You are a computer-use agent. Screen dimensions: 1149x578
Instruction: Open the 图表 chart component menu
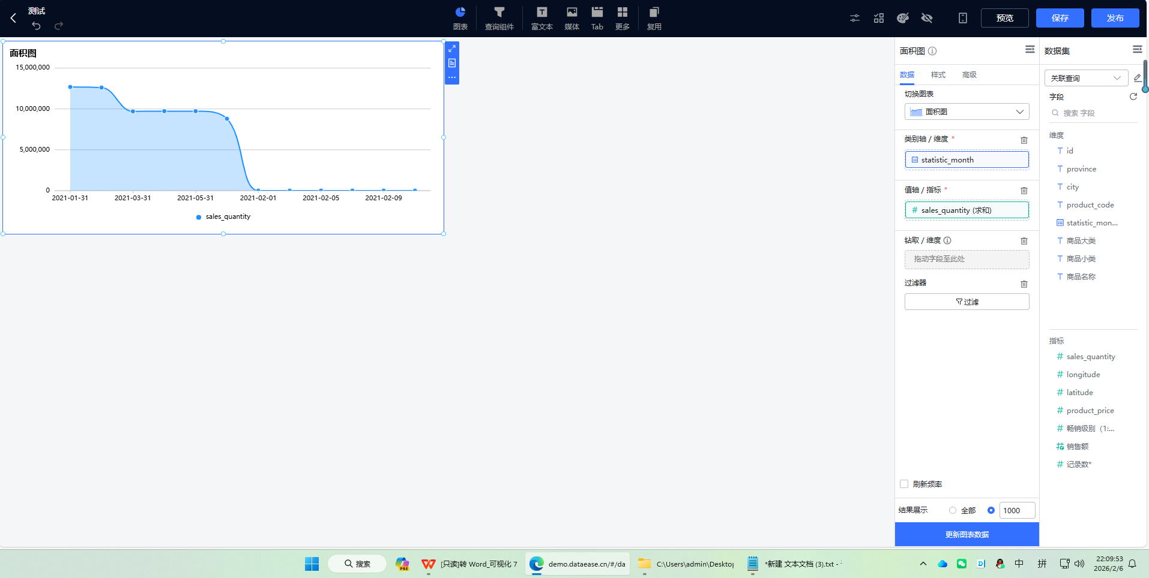[460, 18]
